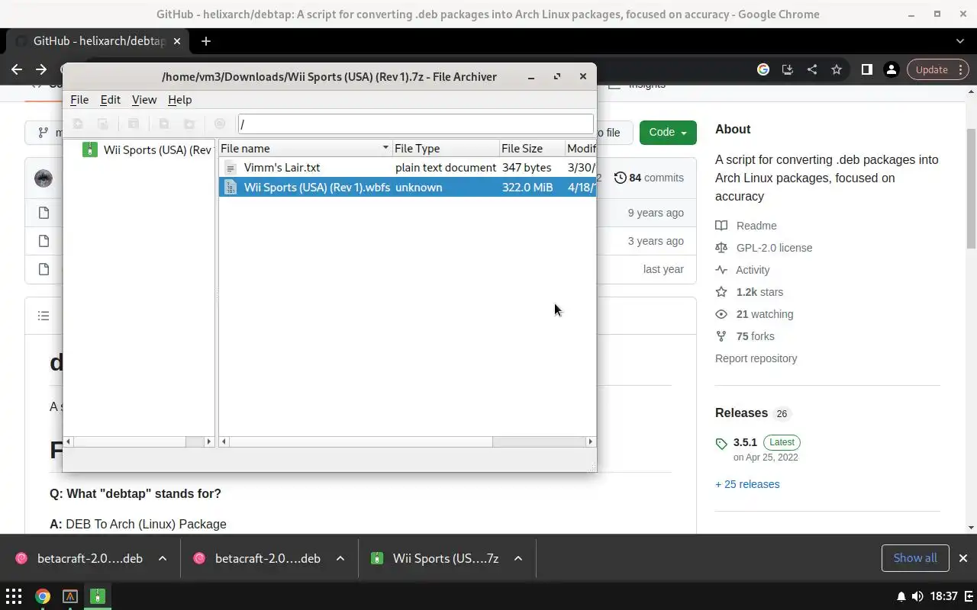Open the Edit menu in File Archiver

click(111, 100)
